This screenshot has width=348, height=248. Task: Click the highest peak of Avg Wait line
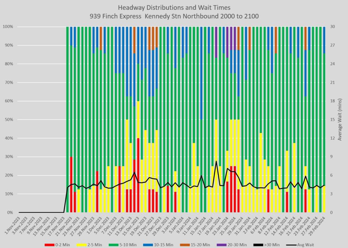point(216,161)
